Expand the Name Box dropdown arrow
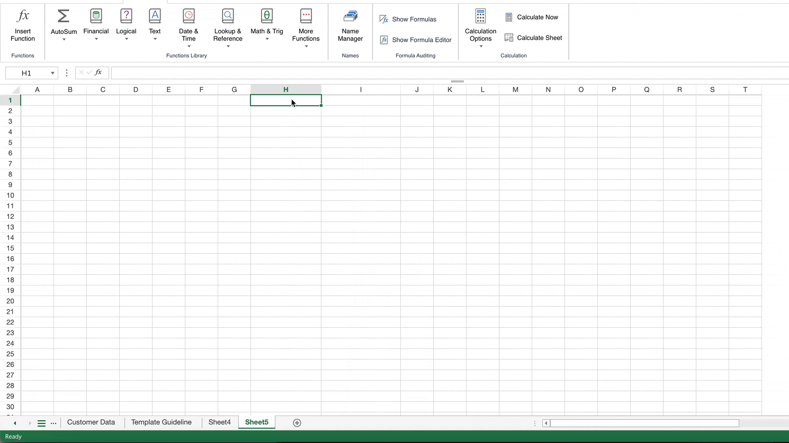The height and width of the screenshot is (443, 789). tap(52, 73)
